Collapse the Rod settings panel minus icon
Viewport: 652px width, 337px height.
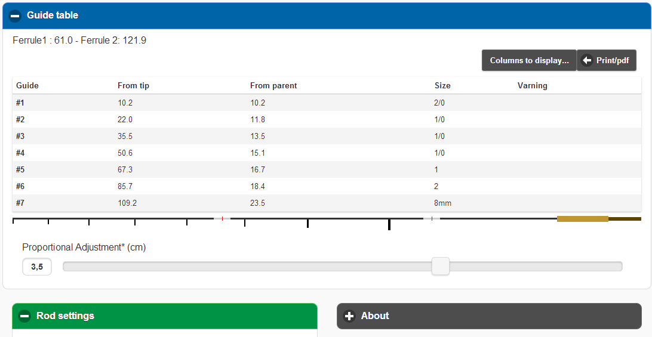24,316
